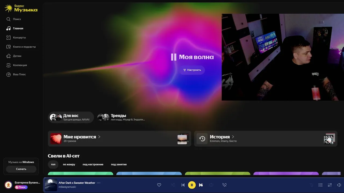This screenshot has height=193, width=344.
Task: Click the music note icon next to Главная
Action: 9,28
